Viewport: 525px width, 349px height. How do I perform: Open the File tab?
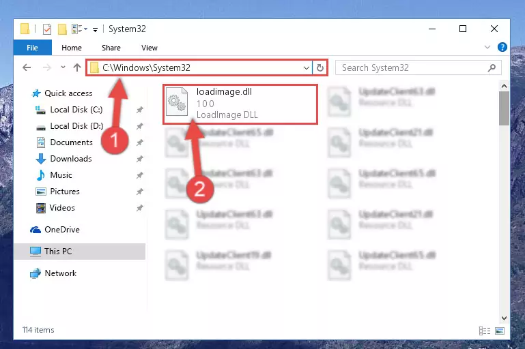pyautogui.click(x=33, y=48)
